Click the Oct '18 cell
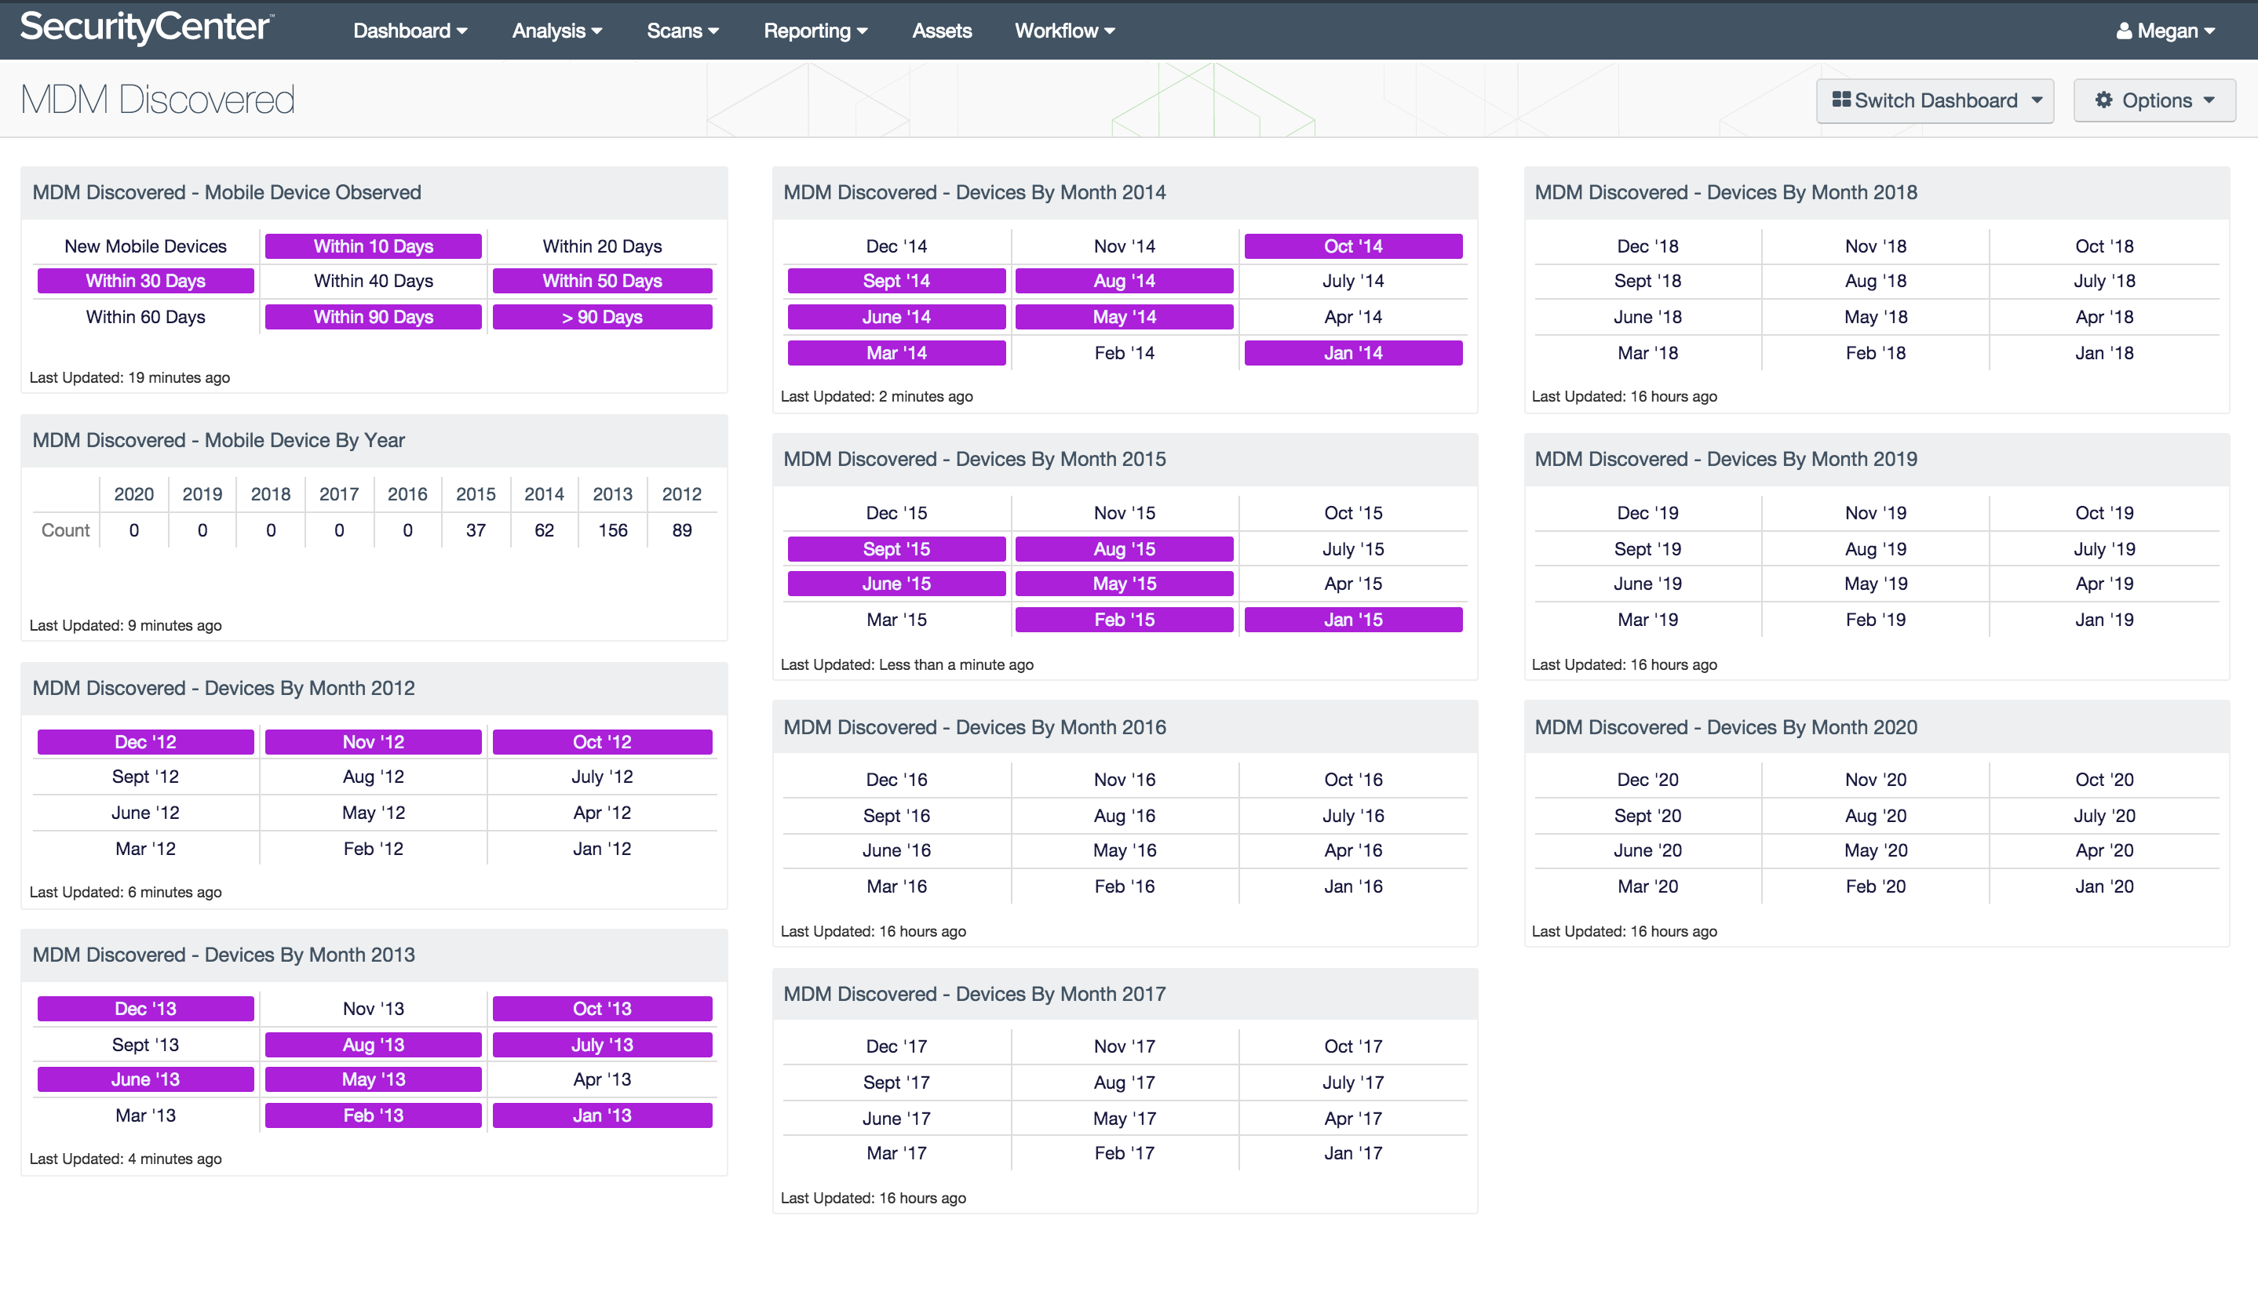This screenshot has width=2258, height=1299. (2104, 246)
